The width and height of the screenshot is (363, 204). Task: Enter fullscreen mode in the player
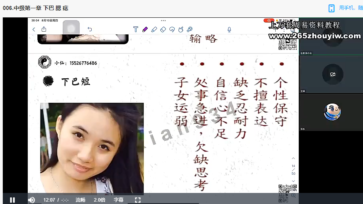[138, 200]
